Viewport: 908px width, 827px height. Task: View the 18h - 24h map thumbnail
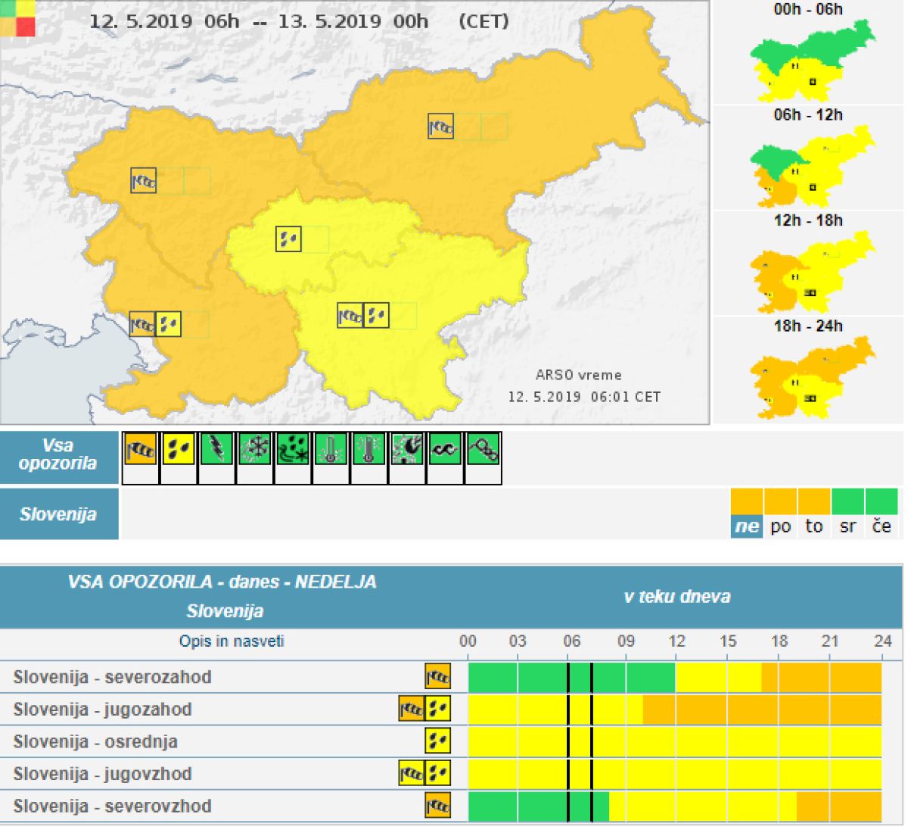(x=808, y=376)
